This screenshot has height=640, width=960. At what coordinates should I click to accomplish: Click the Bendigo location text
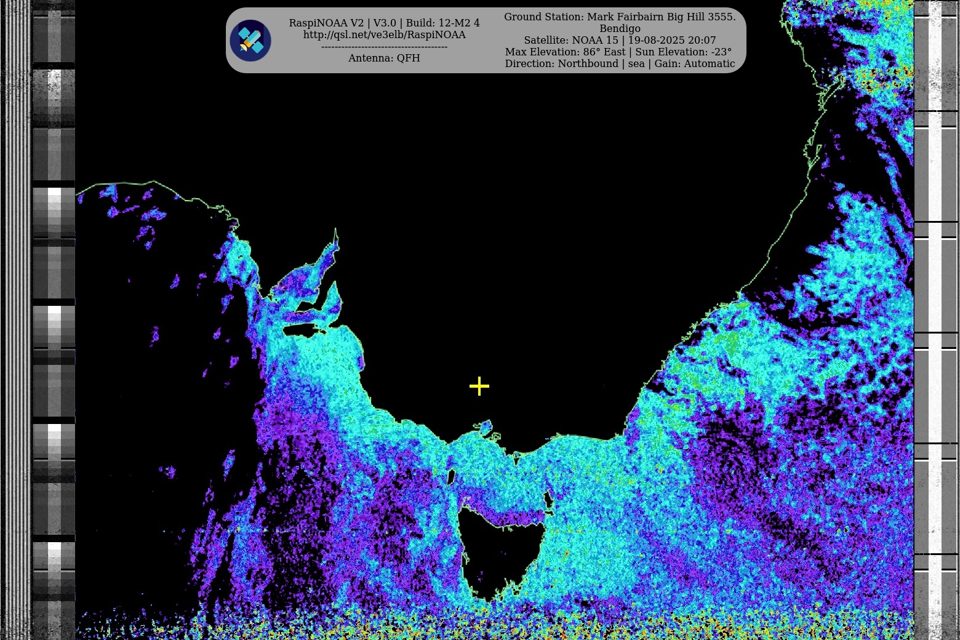tap(620, 28)
